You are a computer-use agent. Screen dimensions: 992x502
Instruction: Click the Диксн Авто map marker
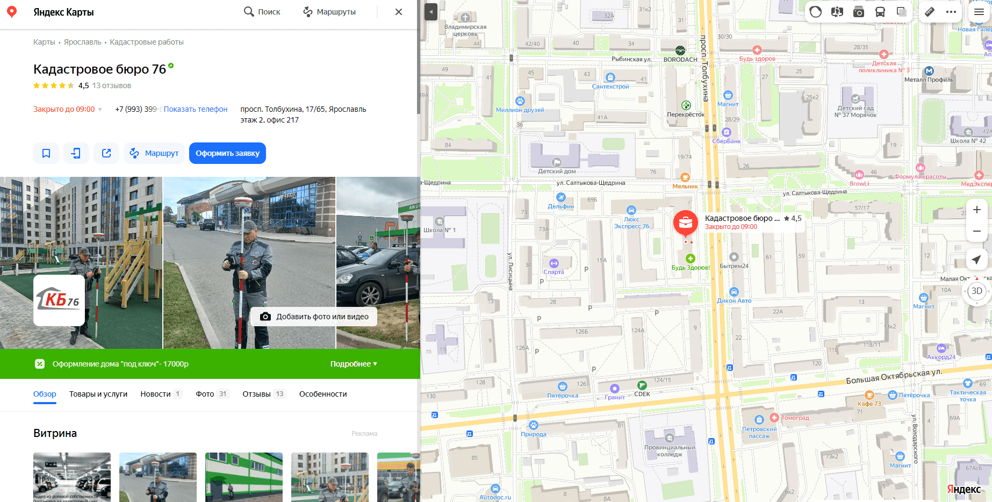click(734, 292)
